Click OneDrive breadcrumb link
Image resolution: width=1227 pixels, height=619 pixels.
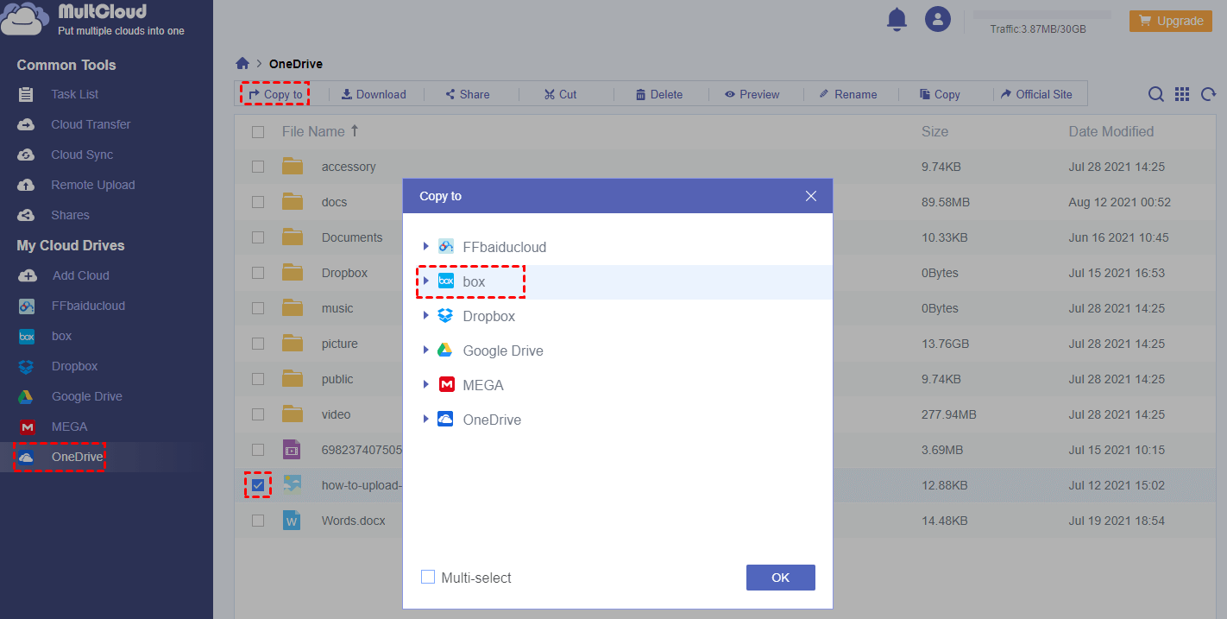(296, 64)
